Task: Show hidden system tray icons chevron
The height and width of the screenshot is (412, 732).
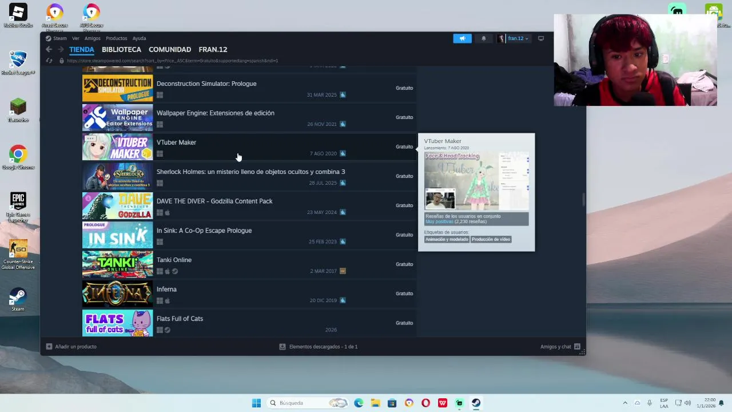Action: click(625, 403)
